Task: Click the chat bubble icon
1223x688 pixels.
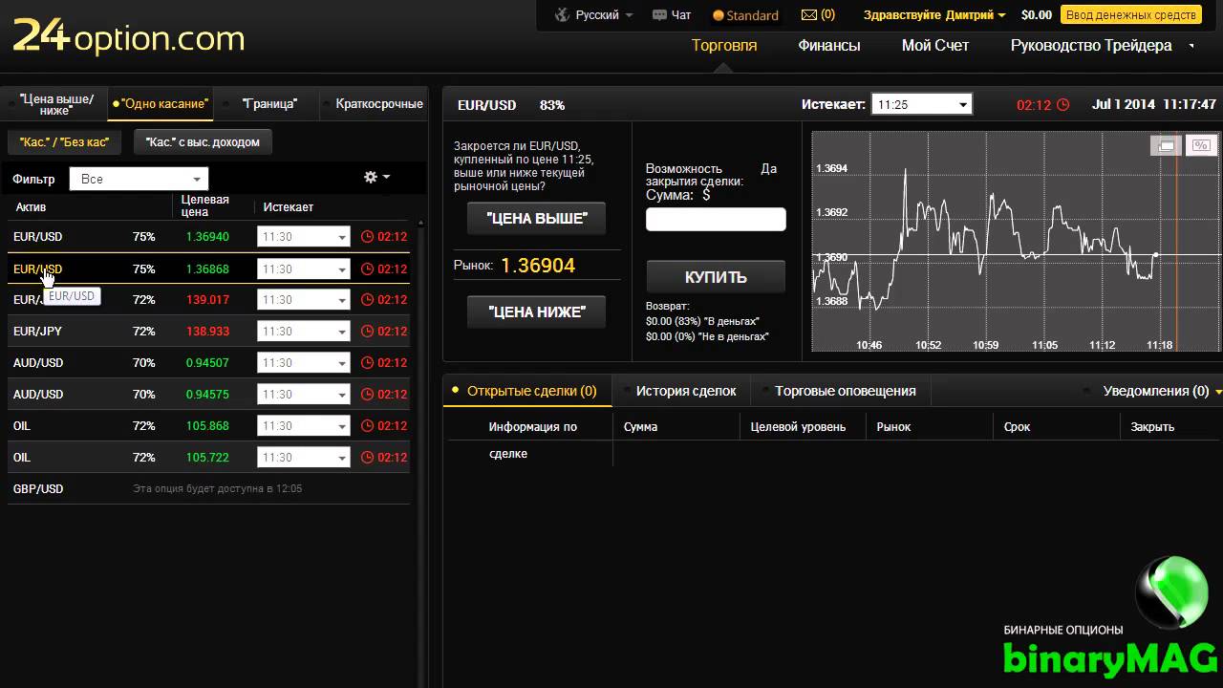Action: click(x=659, y=15)
